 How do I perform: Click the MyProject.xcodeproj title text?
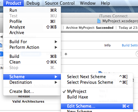tap(120, 21)
